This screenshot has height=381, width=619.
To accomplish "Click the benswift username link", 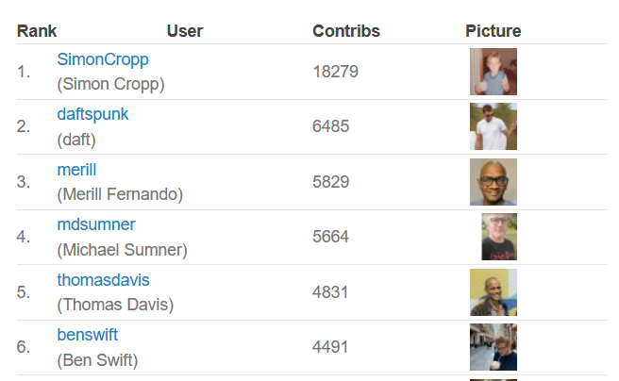I will pyautogui.click(x=87, y=335).
